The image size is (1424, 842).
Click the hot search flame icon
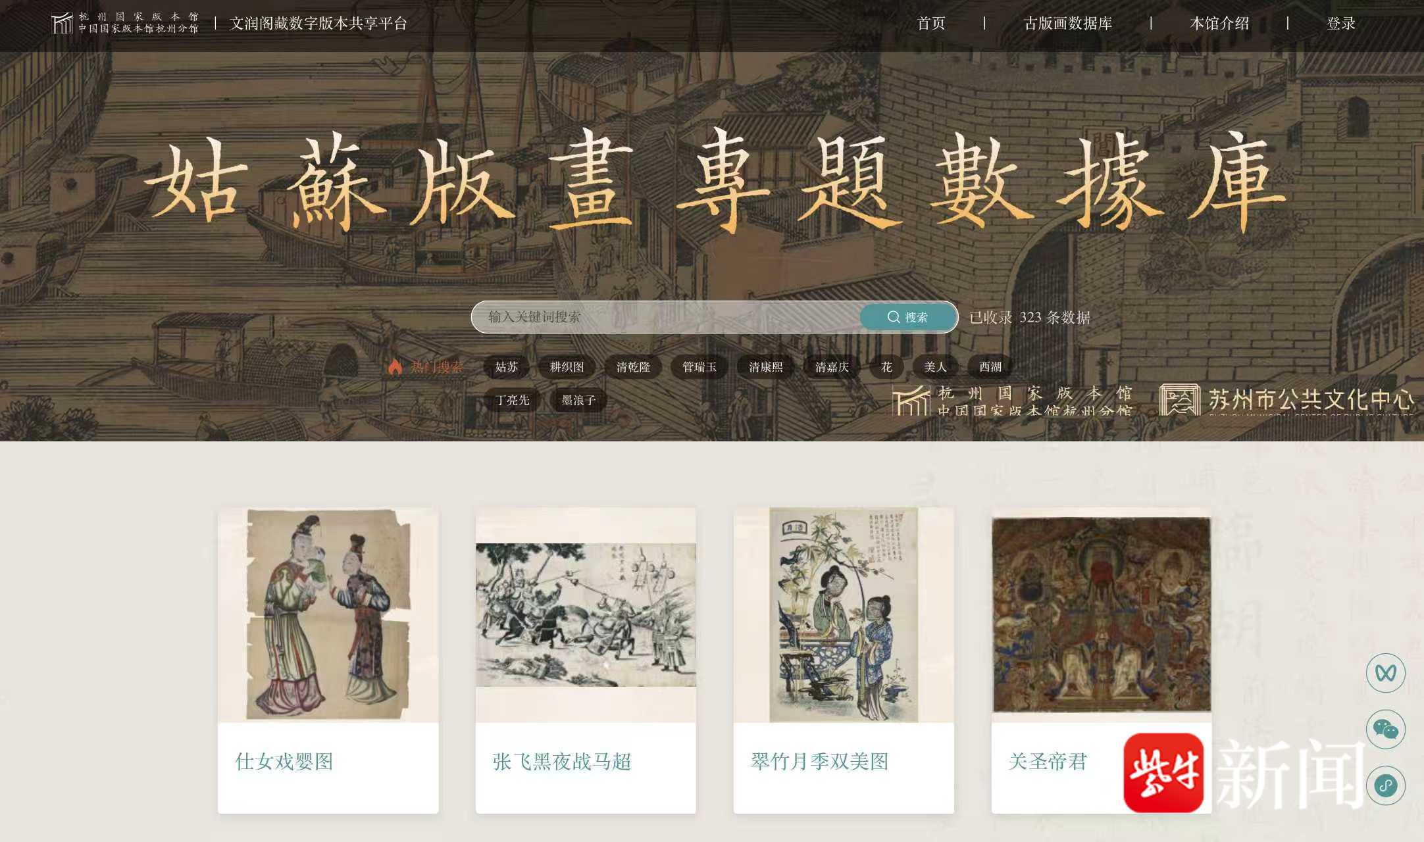(395, 366)
